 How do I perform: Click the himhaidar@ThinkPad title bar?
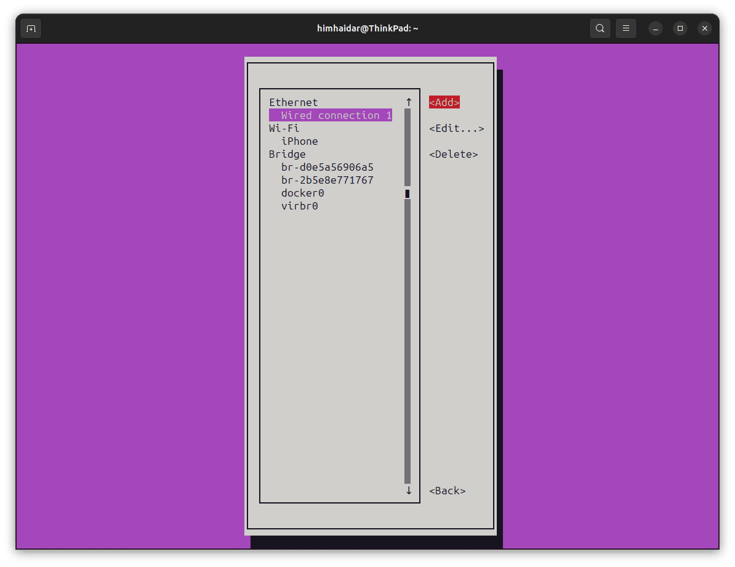[x=367, y=28]
